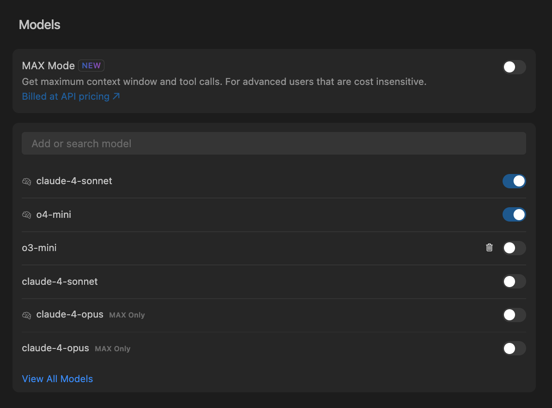Disable the claude-4-sonnet model with brain icon

tap(514, 181)
